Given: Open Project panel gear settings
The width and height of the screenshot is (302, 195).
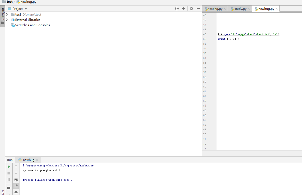Looking at the screenshot, I should [x=192, y=9].
